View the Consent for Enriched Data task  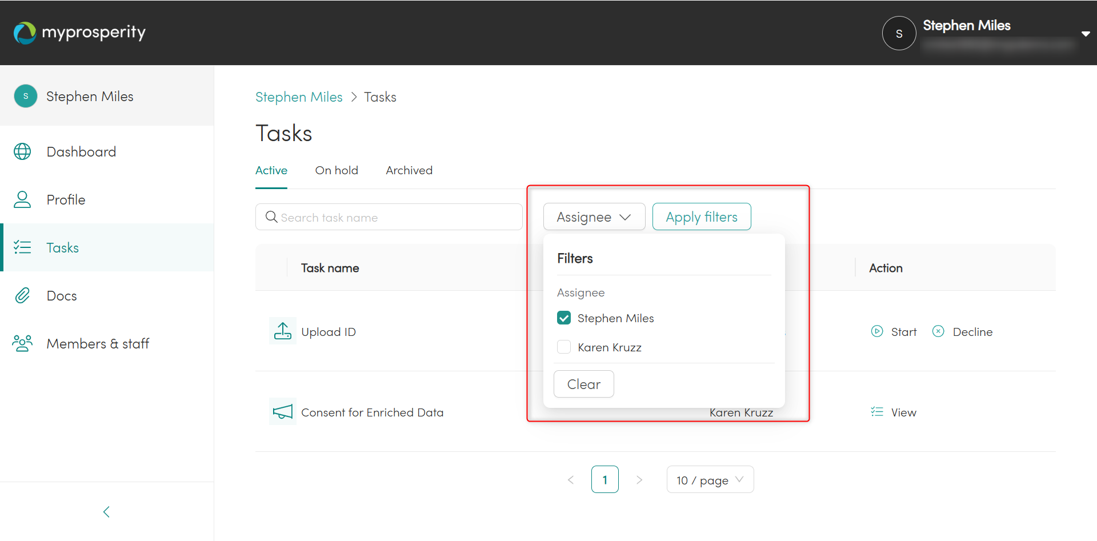(x=894, y=412)
